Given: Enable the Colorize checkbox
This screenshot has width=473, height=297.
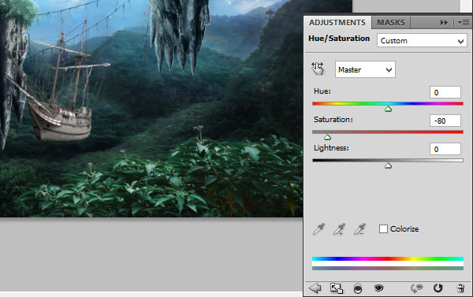Looking at the screenshot, I should click(383, 229).
